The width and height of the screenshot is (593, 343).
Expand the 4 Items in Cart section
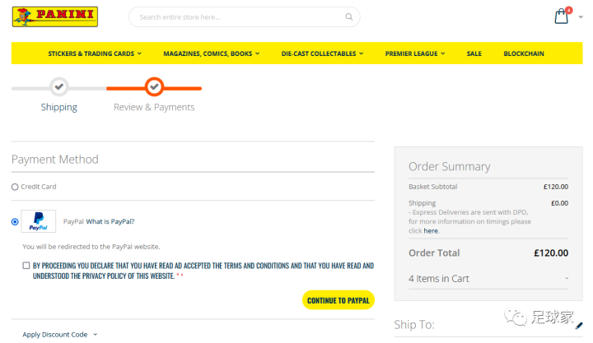pyautogui.click(x=488, y=279)
